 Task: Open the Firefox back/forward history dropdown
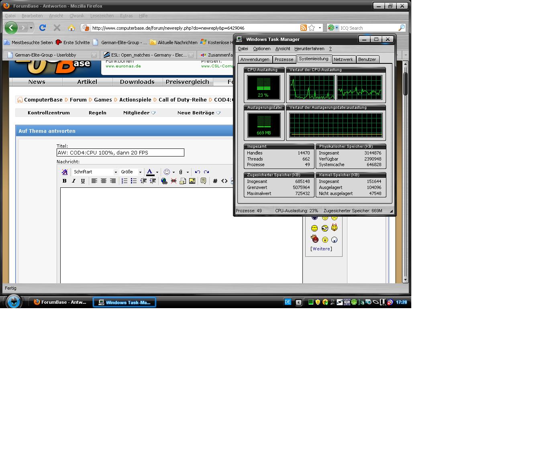click(31, 28)
